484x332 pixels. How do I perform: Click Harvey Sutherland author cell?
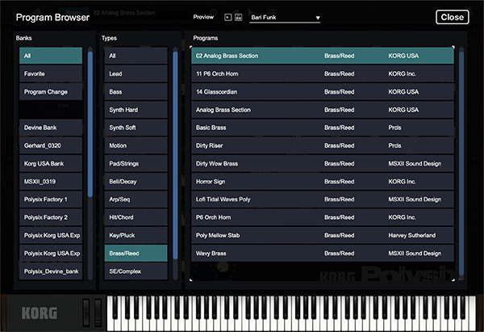[411, 235]
